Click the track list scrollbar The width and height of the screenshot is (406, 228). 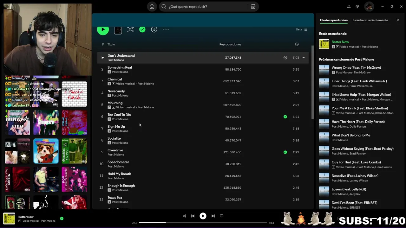click(312, 82)
